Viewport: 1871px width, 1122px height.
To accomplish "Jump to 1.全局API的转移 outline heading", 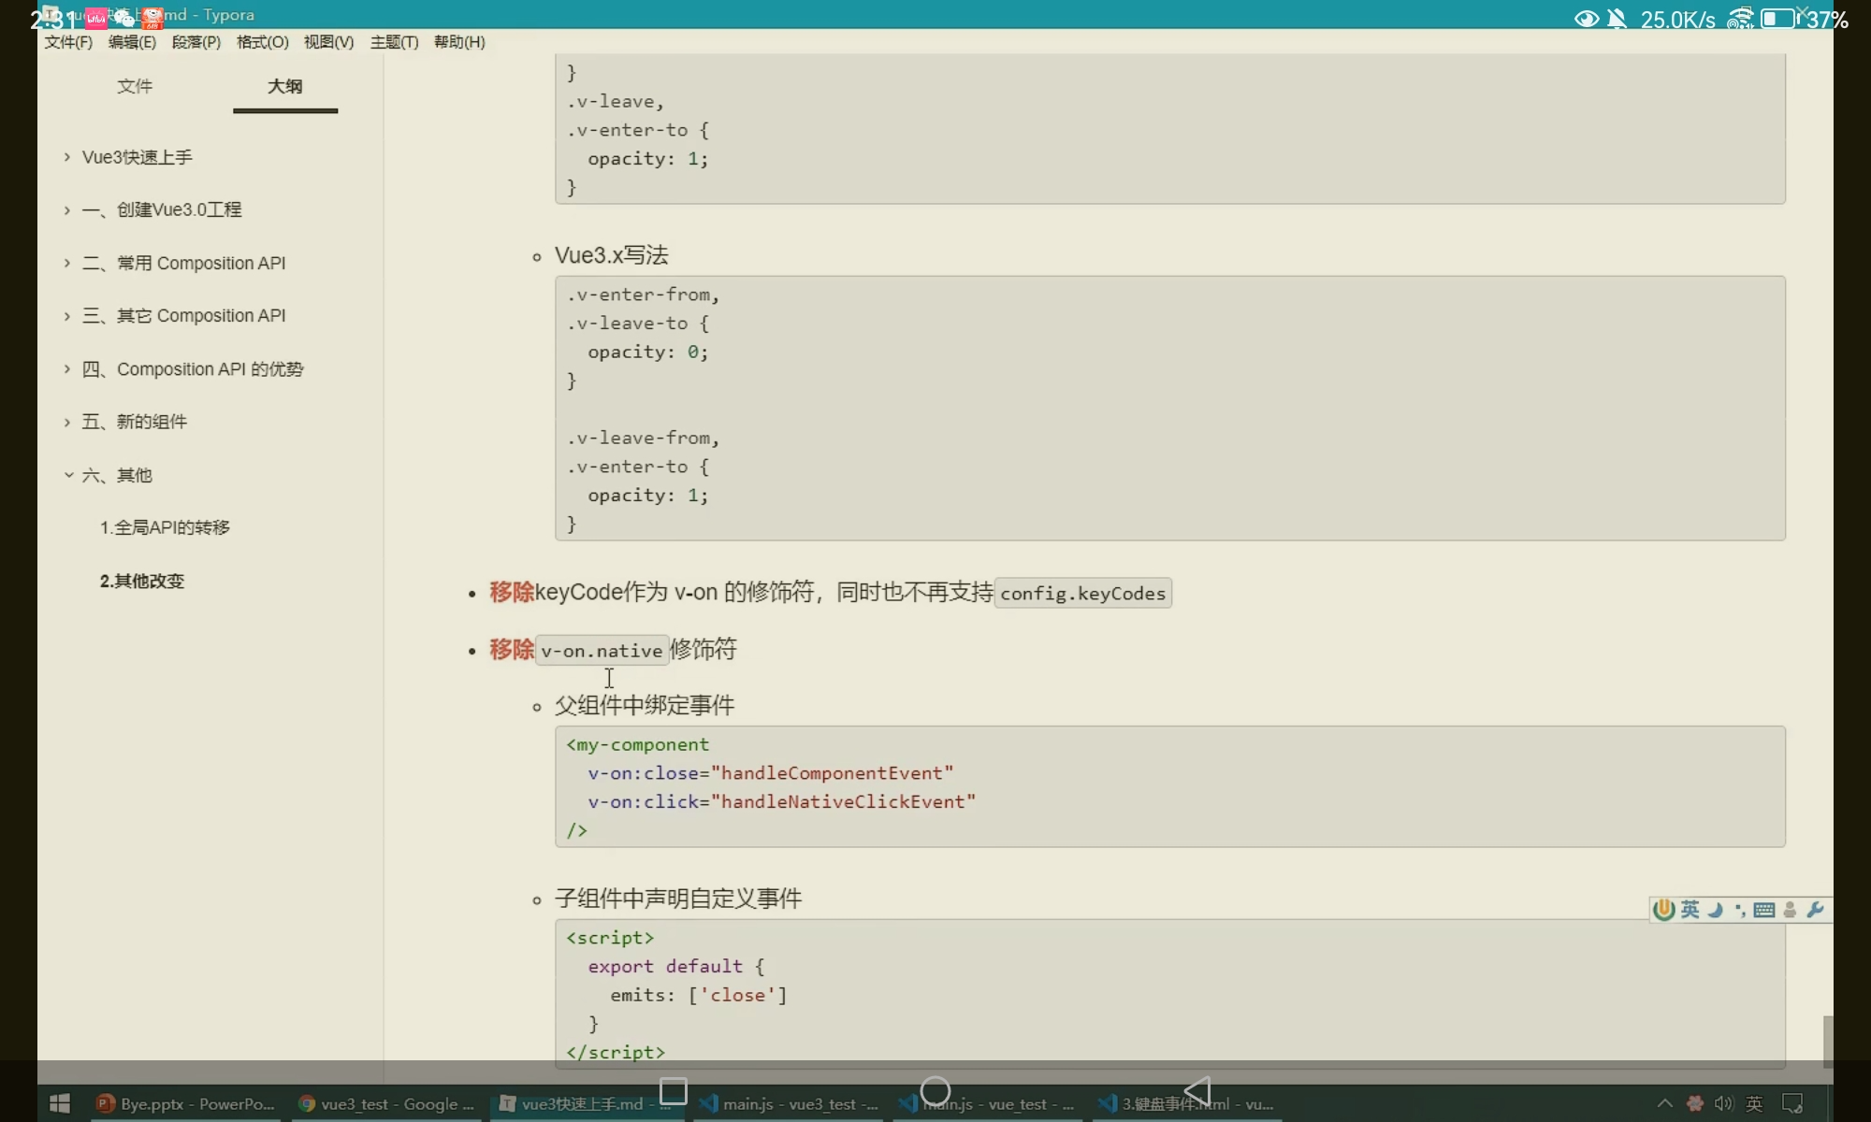I will tap(165, 527).
